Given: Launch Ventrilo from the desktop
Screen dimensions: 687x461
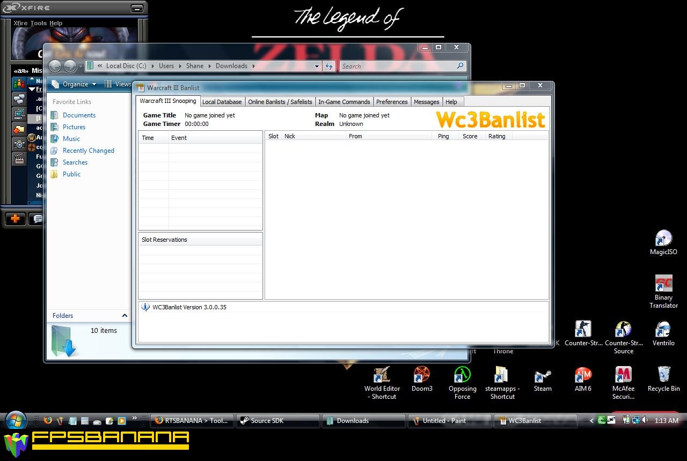Looking at the screenshot, I should pos(663,334).
